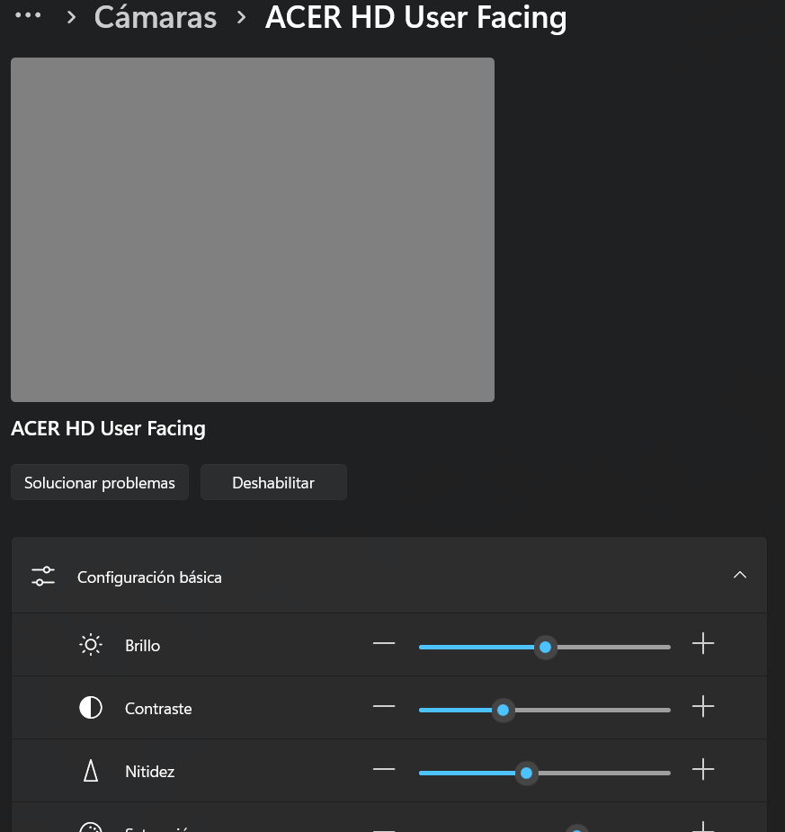Image resolution: width=785 pixels, height=832 pixels.
Task: Click the camera preview area
Action: 253,229
